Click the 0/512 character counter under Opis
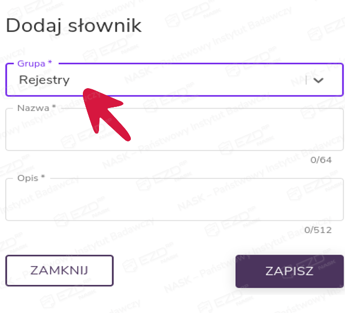345x313 pixels. click(318, 230)
